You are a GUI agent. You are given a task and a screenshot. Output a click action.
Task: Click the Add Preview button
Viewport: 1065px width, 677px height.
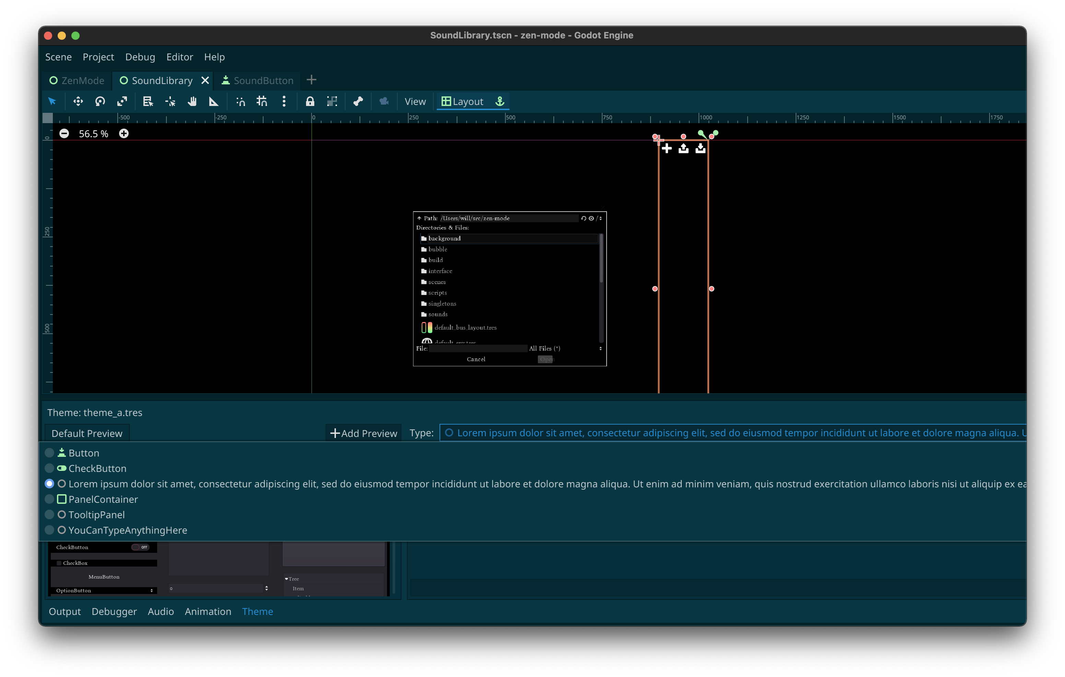(363, 433)
